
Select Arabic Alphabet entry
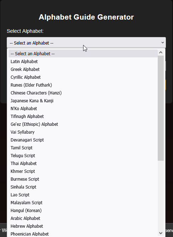coord(83,218)
